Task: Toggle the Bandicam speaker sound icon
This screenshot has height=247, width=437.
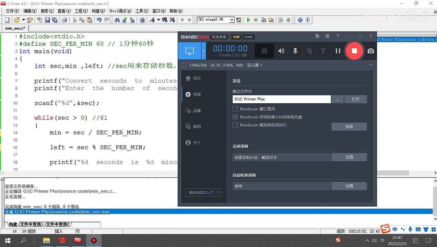Action: pos(281,51)
